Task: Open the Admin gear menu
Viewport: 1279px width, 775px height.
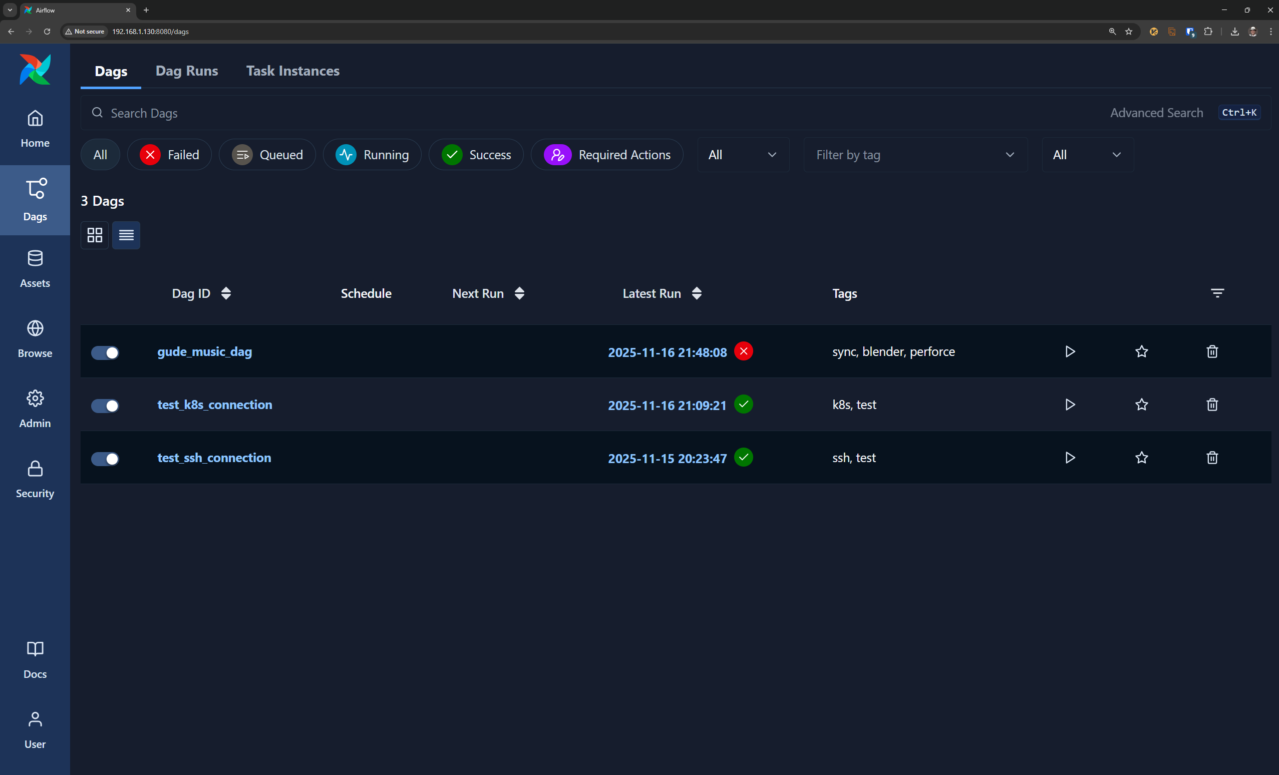Action: pos(35,409)
